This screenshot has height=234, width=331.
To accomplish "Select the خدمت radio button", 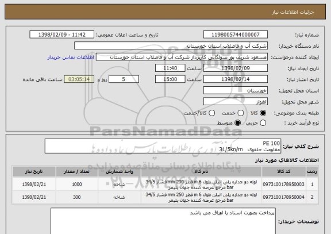I will tap(241, 113).
